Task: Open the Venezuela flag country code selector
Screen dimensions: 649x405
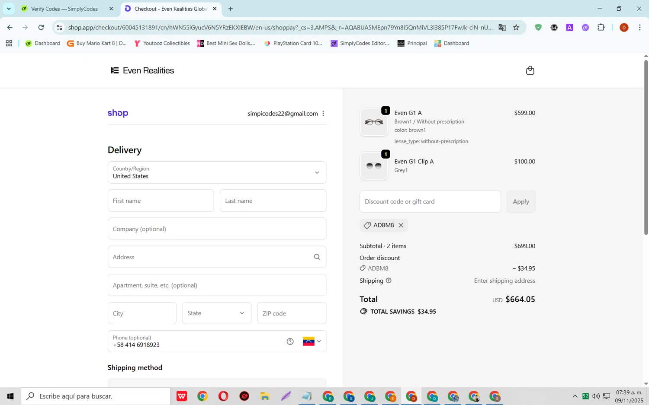Action: 312,341
